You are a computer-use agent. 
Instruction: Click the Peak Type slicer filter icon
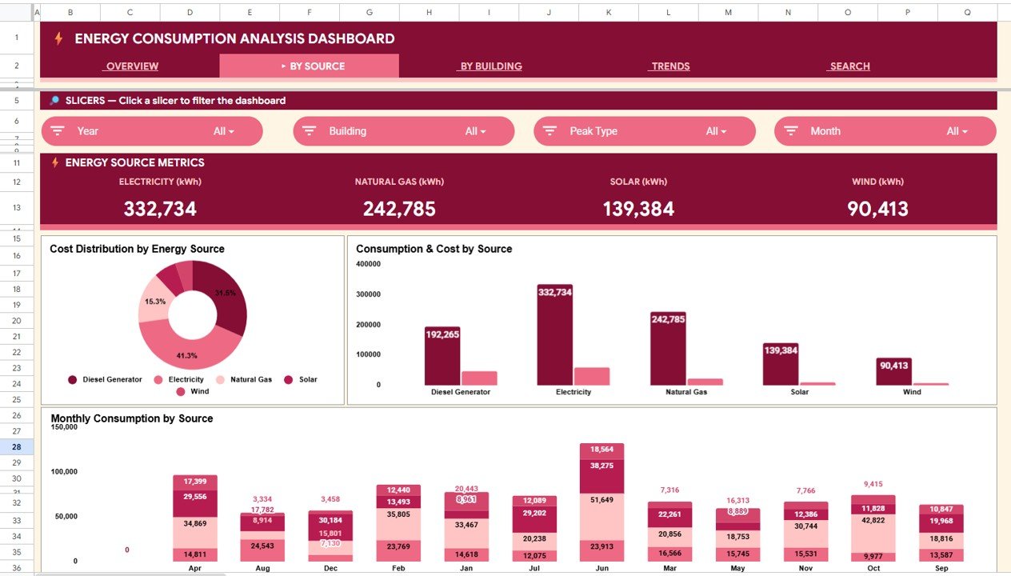click(x=550, y=131)
